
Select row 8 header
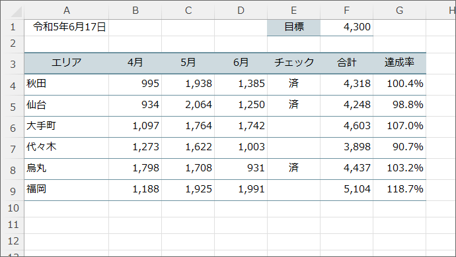13,169
